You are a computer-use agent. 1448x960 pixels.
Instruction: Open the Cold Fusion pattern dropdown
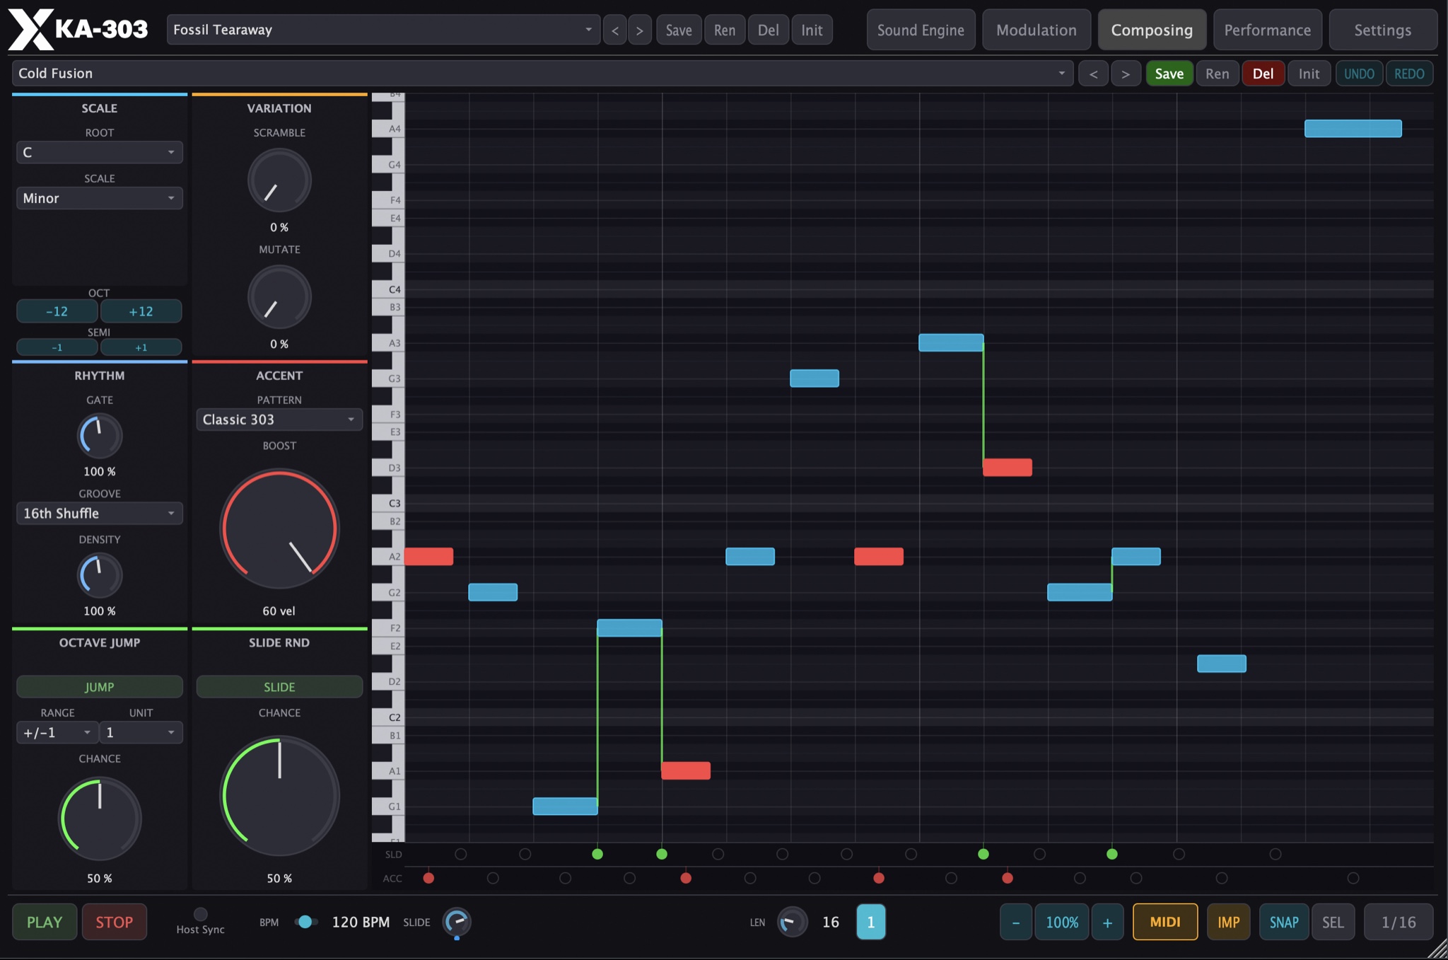pyautogui.click(x=542, y=74)
